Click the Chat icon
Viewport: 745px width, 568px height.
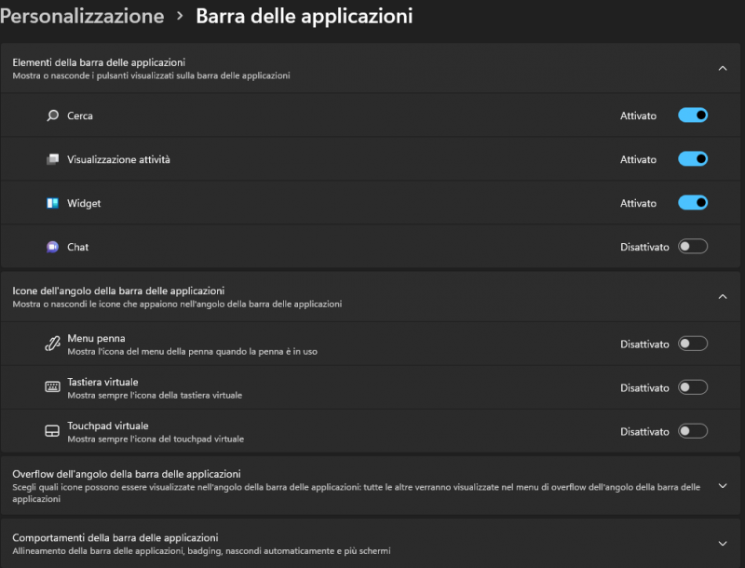click(52, 247)
